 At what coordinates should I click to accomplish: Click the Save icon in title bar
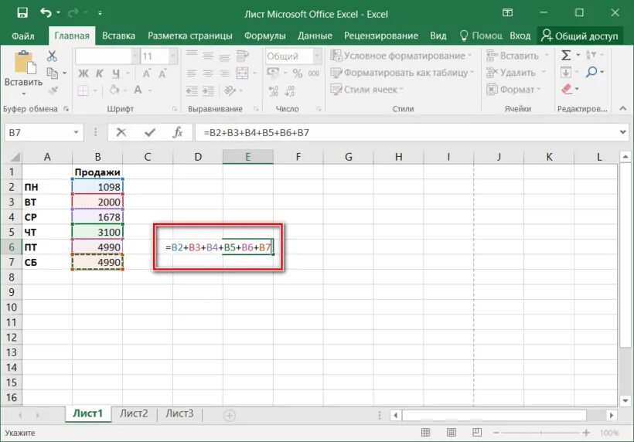22,12
